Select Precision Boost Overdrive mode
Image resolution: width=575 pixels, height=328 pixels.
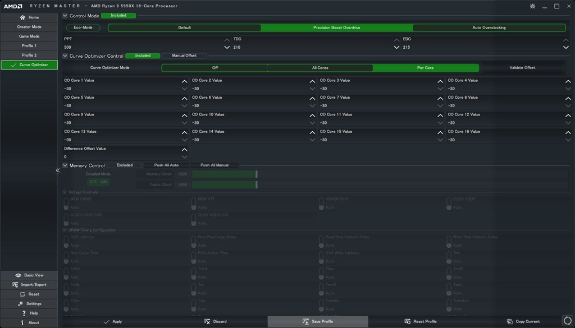click(x=337, y=27)
